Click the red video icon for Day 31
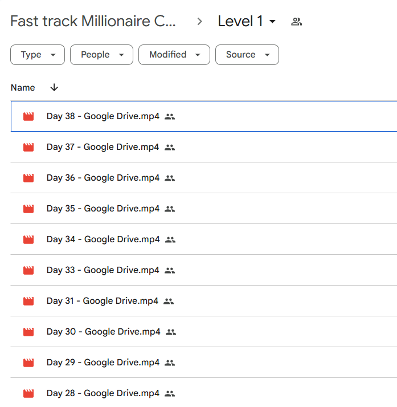This screenshot has height=407, width=397. click(x=28, y=301)
